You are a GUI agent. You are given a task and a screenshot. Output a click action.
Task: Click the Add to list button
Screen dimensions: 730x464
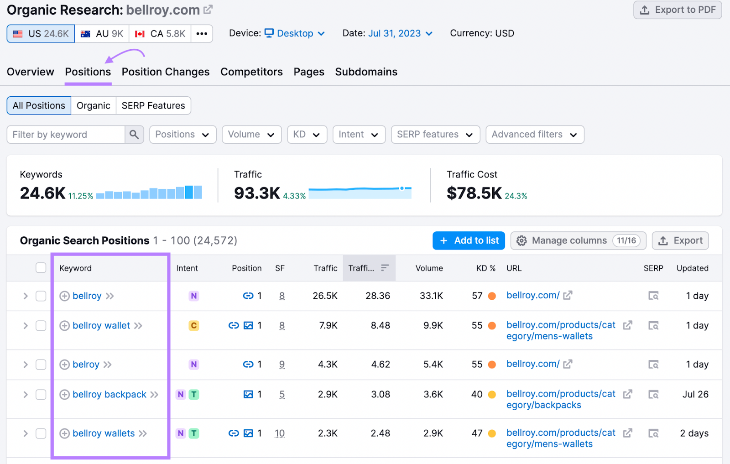point(469,240)
